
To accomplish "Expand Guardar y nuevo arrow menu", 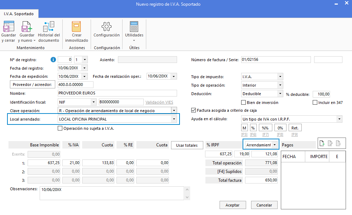I will coord(34,41).
